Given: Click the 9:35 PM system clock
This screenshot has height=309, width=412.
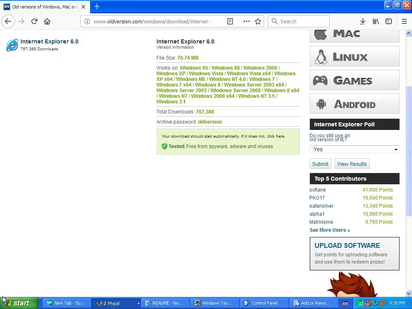Looking at the screenshot, I should tap(397, 303).
